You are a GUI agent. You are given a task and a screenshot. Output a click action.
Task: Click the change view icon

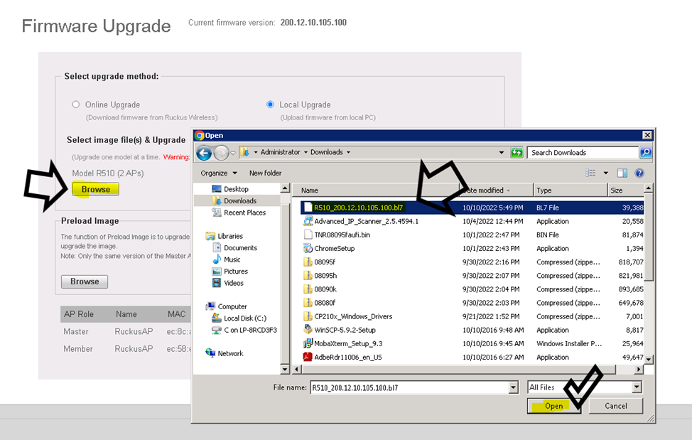590,173
